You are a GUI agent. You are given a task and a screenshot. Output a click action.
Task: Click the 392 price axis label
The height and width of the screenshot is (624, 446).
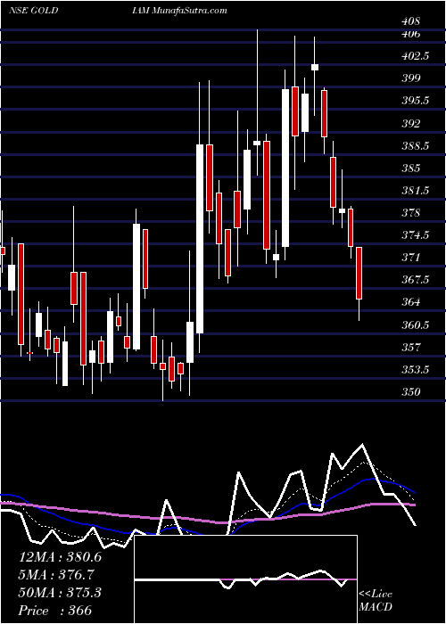tap(411, 124)
